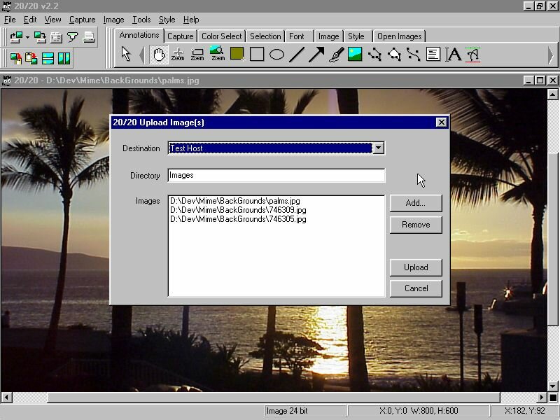Expand the capture button dropdown arrow
The height and width of the screenshot is (420, 560).
point(27,38)
